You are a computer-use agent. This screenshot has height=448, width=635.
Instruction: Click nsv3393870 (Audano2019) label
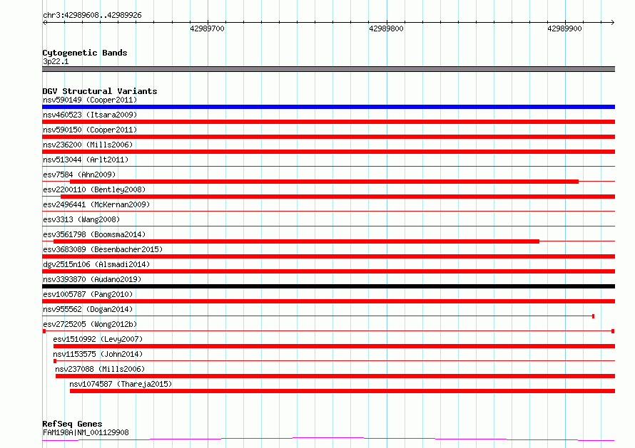coord(92,279)
